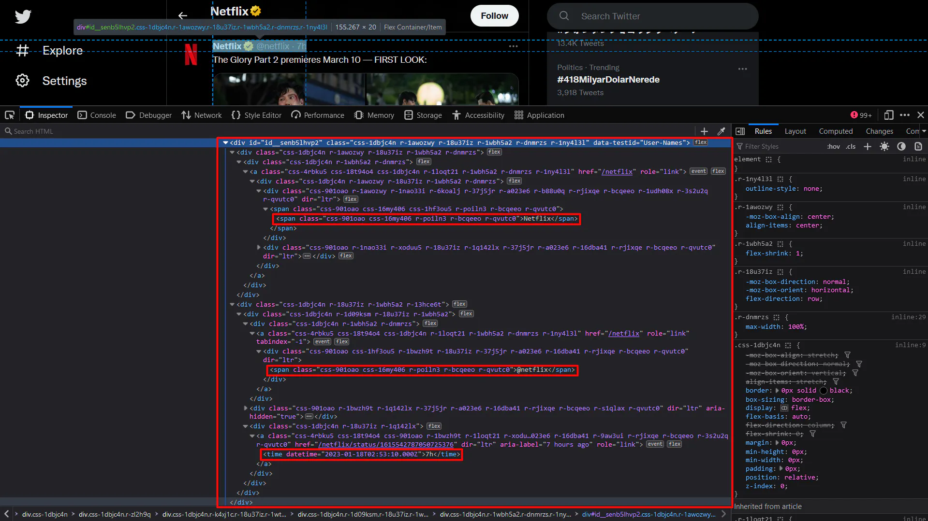Toggle the :hov pseudo-class panel
The width and height of the screenshot is (928, 521).
click(833, 146)
